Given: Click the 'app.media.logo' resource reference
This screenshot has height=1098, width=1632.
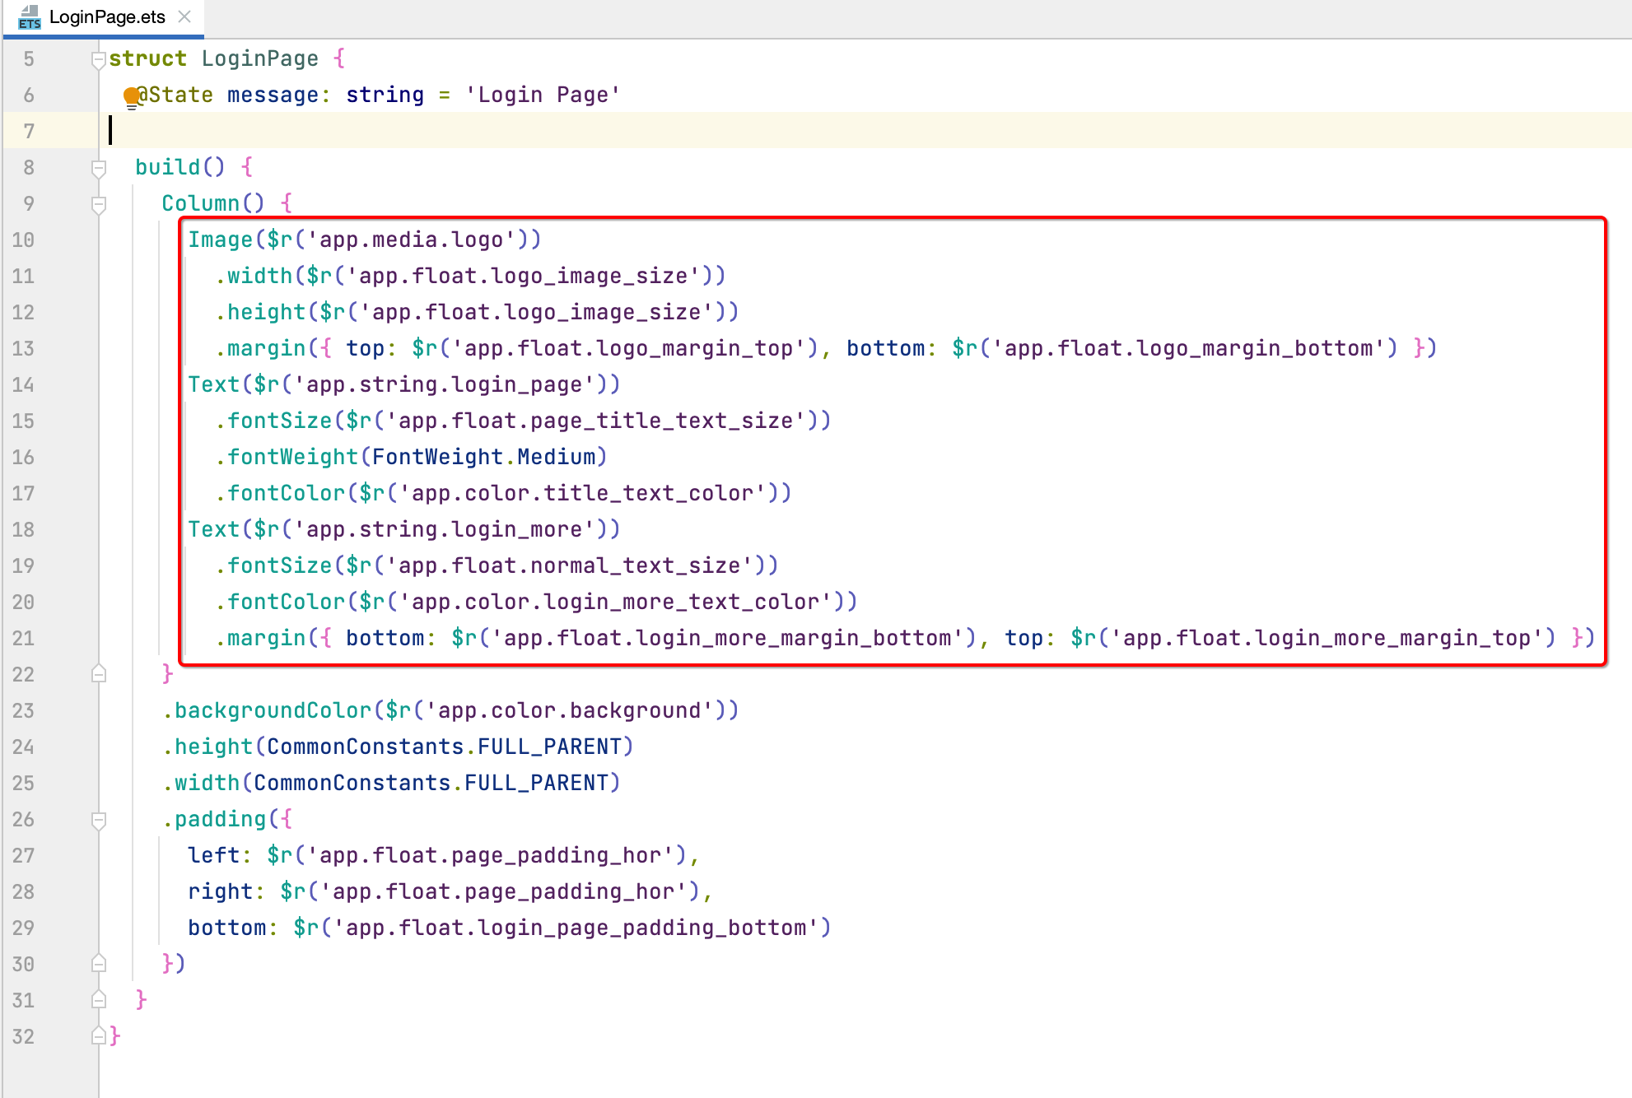Looking at the screenshot, I should click(411, 240).
